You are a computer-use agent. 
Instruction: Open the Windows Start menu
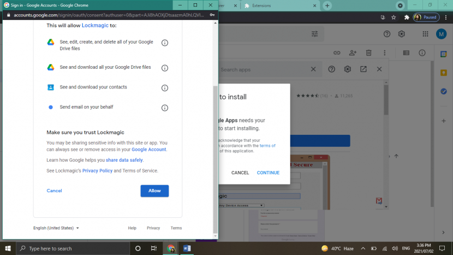8,248
